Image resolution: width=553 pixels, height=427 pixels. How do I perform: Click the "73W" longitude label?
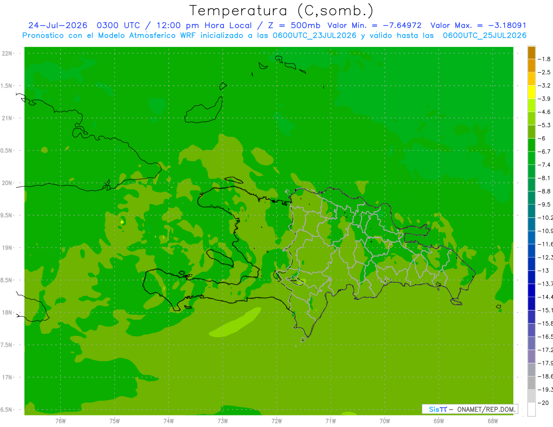coord(223,421)
